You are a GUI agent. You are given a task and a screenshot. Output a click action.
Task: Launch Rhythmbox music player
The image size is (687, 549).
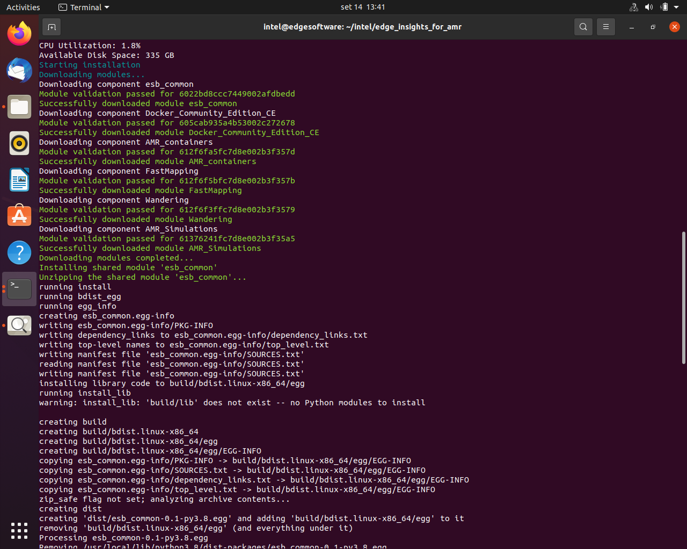pos(19,143)
